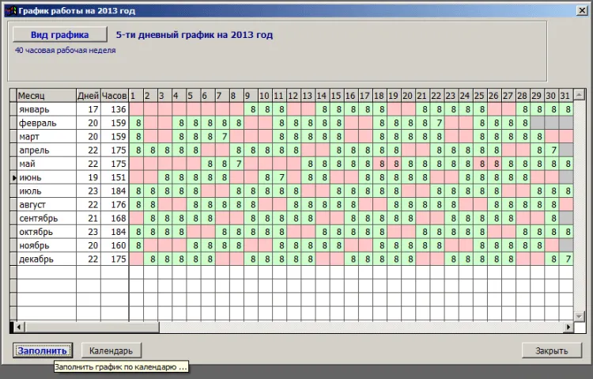Close the window with the X button
The image size is (593, 379).
582,10
